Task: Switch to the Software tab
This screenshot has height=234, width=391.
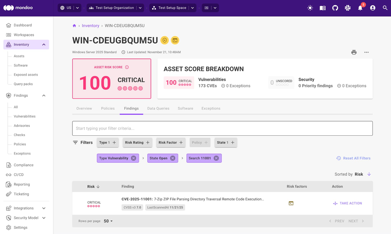Action: click(185, 108)
